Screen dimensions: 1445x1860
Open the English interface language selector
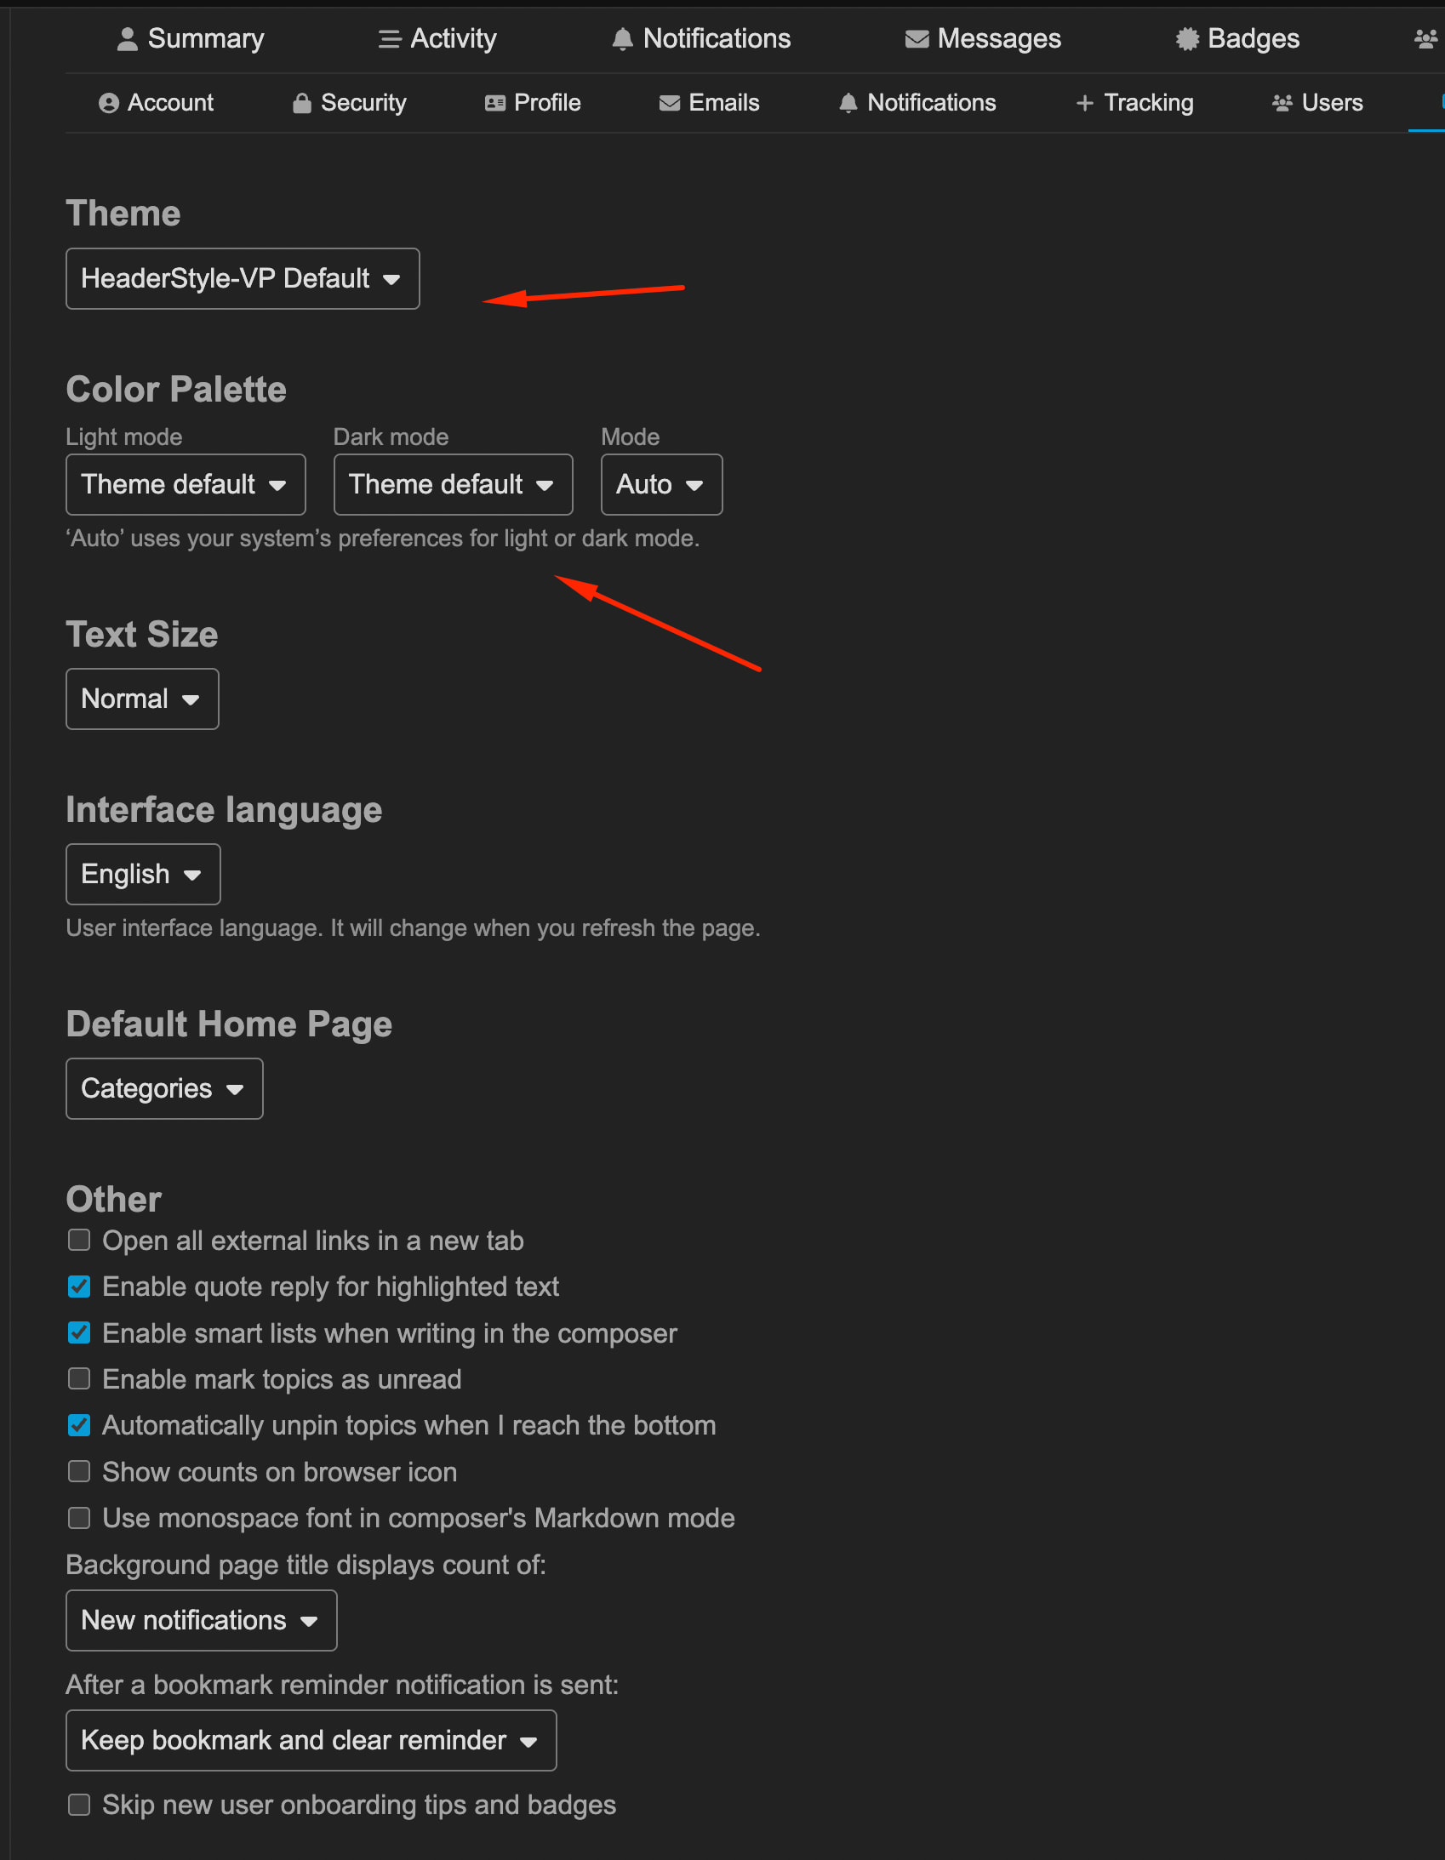(143, 874)
